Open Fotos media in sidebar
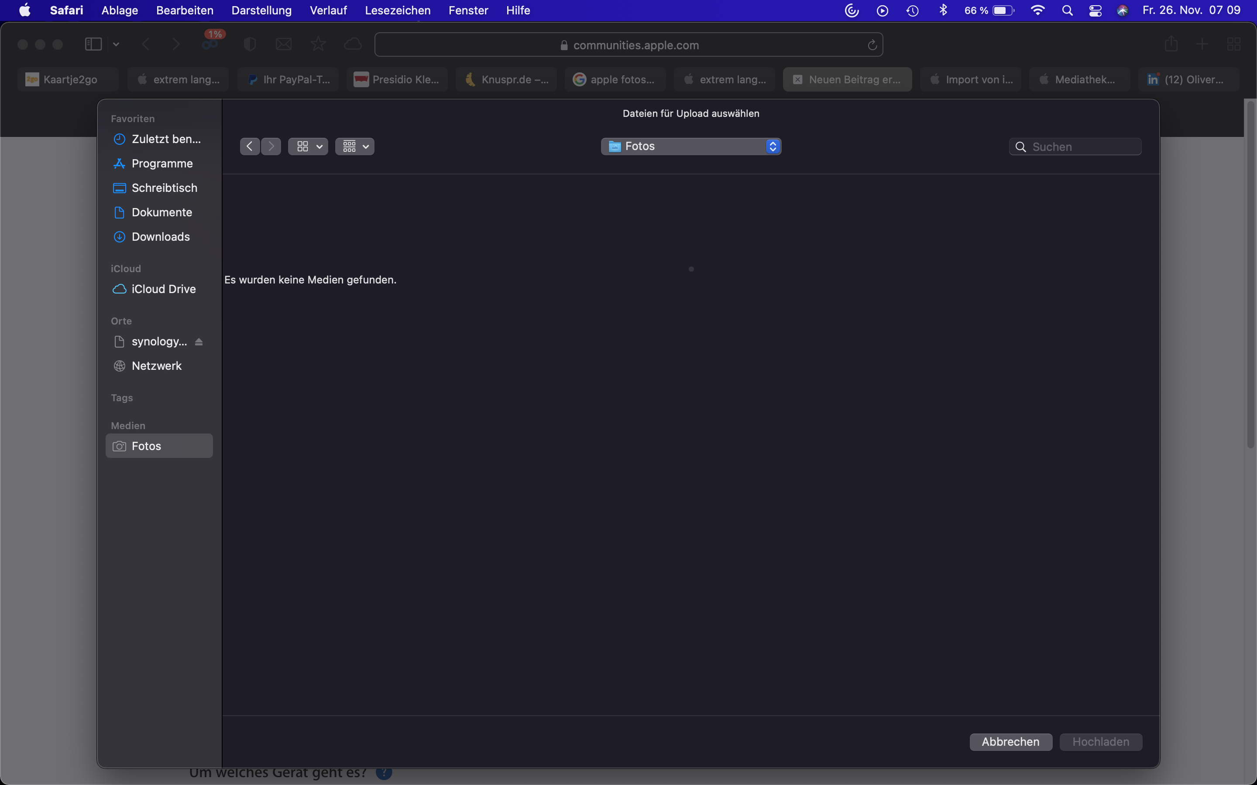This screenshot has width=1257, height=785. tap(147, 446)
